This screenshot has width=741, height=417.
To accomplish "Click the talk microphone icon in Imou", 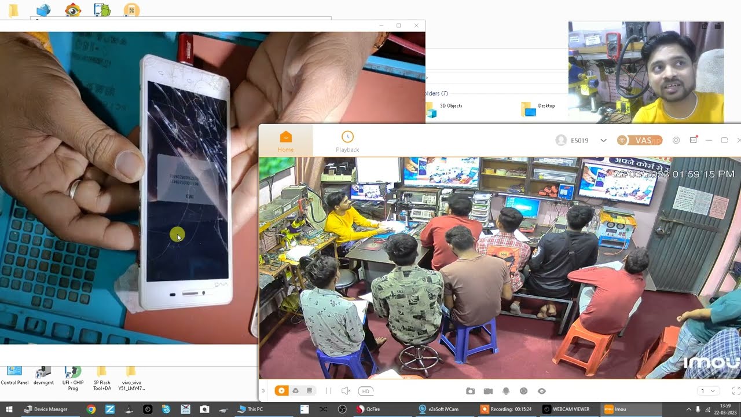I will pyautogui.click(x=506, y=391).
